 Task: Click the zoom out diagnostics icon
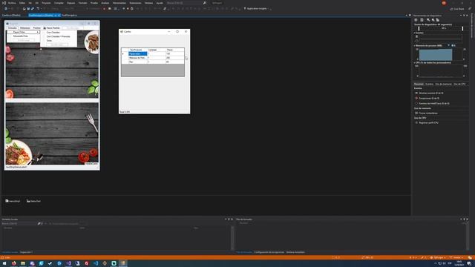[433, 20]
